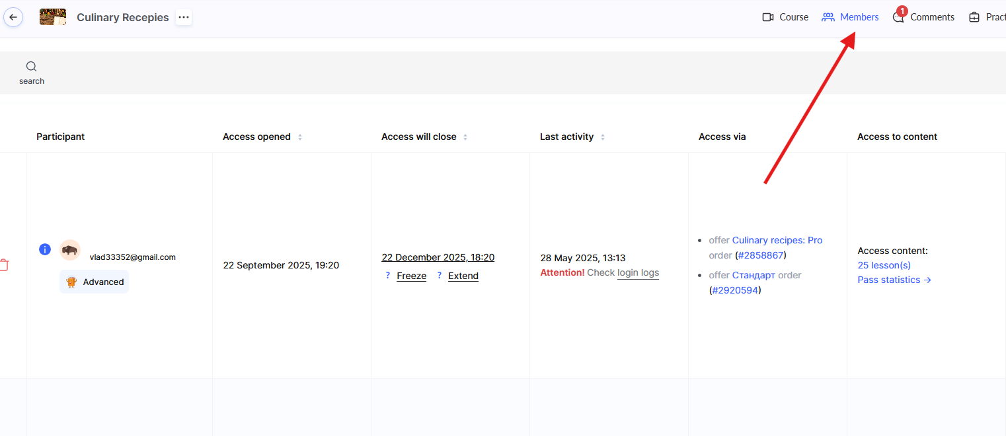Open the Course tab
The width and height of the screenshot is (1006, 436).
tap(785, 17)
